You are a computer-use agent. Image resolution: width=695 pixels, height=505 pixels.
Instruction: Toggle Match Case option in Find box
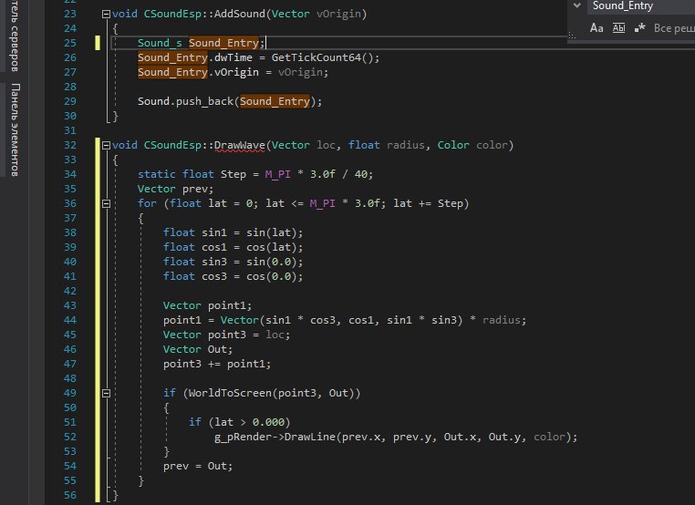click(x=596, y=28)
